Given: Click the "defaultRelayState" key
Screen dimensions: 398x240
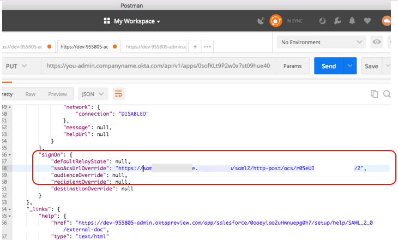Looking at the screenshot, I should [x=80, y=161].
